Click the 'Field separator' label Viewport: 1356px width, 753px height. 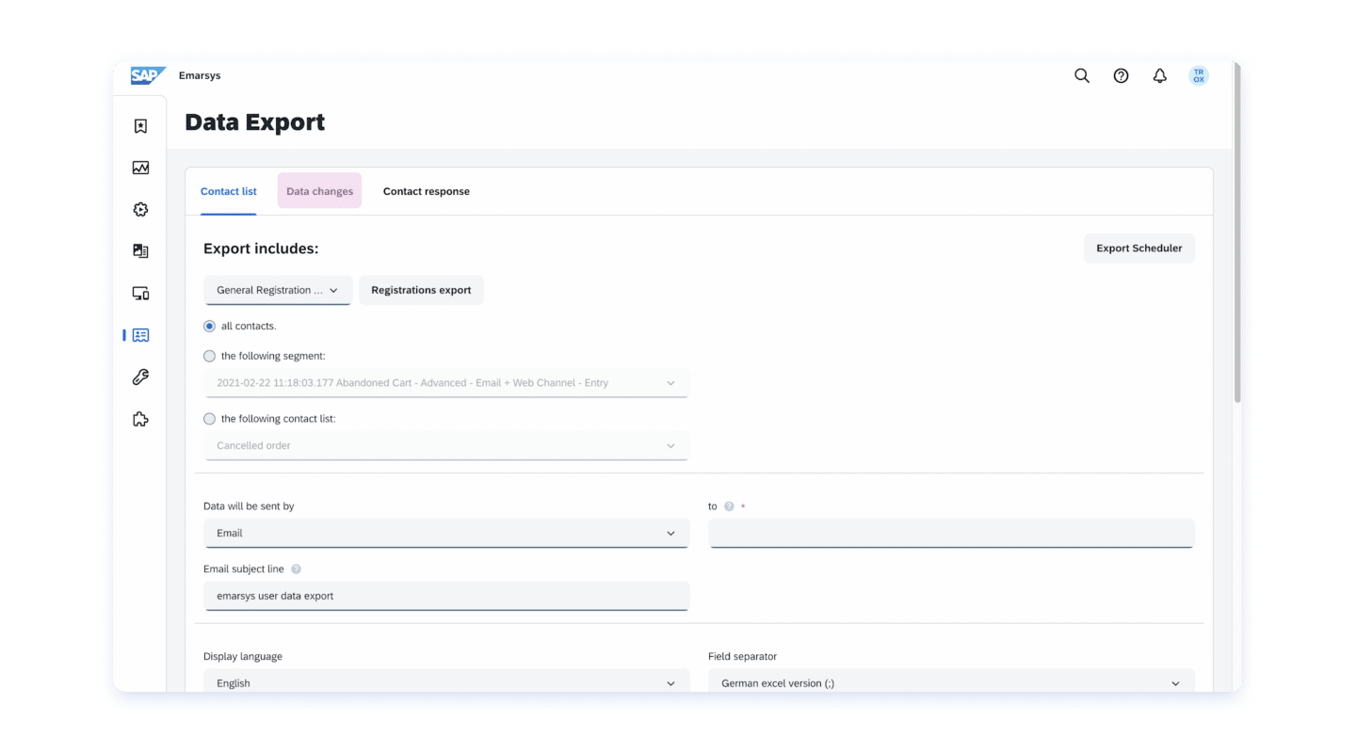pyautogui.click(x=742, y=656)
